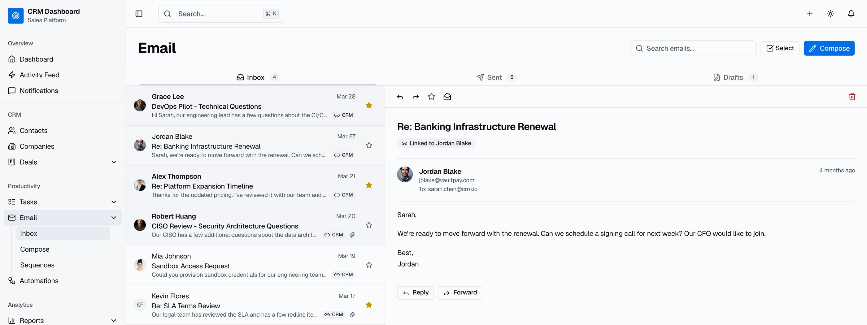Star the open email via toolbar star
Image resolution: width=867 pixels, height=325 pixels.
click(431, 97)
